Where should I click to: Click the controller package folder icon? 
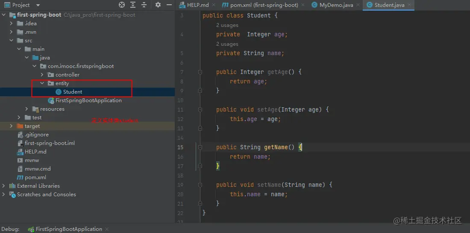(x=51, y=75)
